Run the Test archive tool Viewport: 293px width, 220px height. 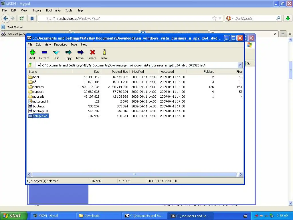[x=56, y=52]
